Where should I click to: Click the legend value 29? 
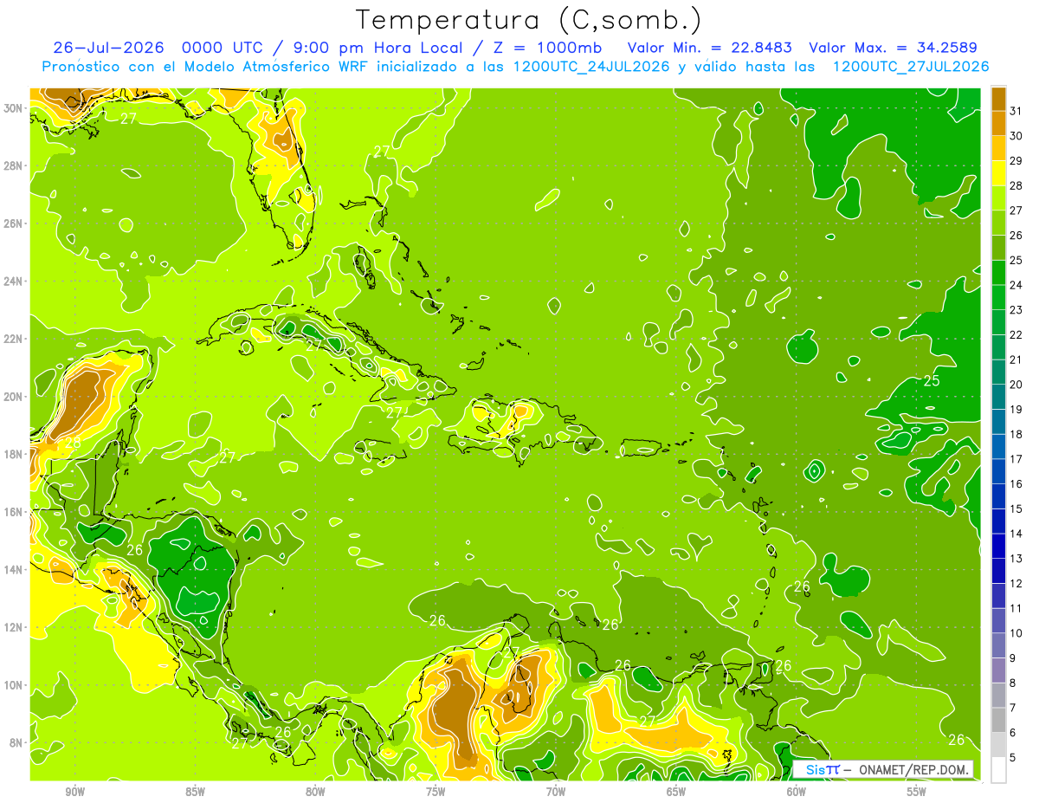(1016, 161)
